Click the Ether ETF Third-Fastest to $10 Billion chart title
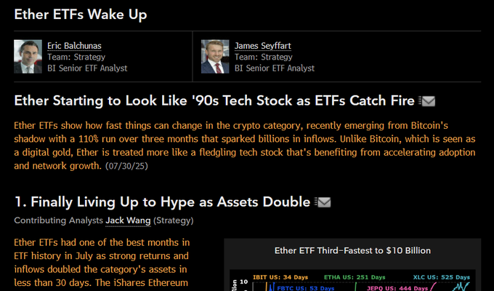The height and width of the screenshot is (291, 494). (x=352, y=250)
